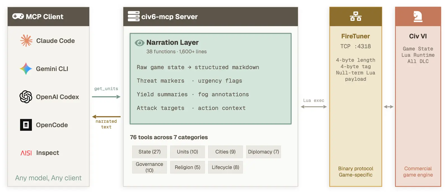Open the Diplomacy (7) category chip
Screen dimensions: 447x195
coord(263,152)
